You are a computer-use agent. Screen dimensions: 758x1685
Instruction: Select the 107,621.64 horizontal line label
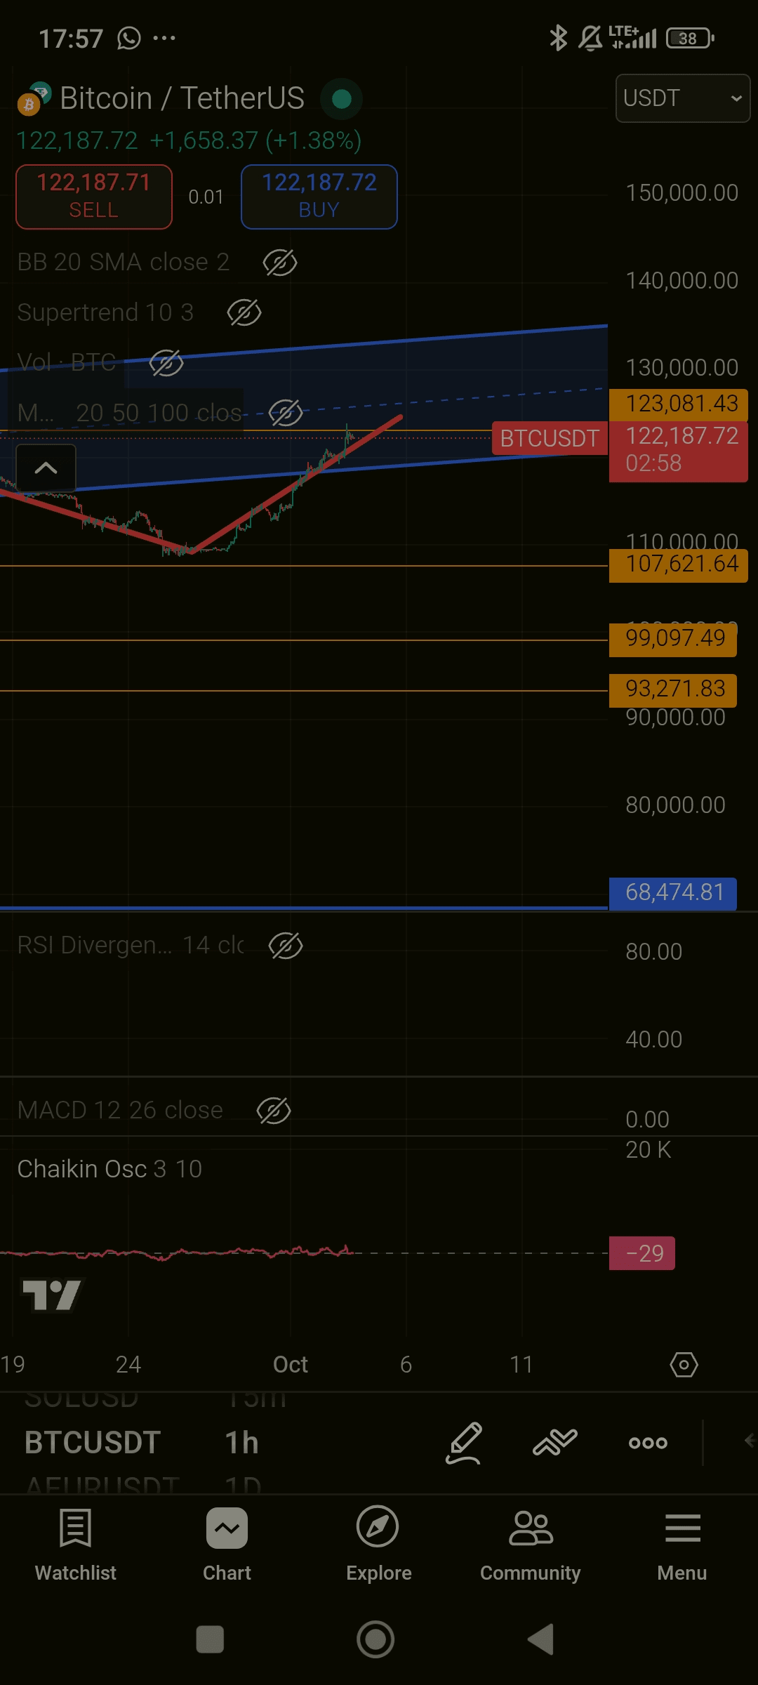coord(679,564)
